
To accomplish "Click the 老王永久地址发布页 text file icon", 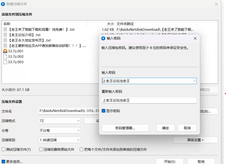I will pyautogui.click(x=5, y=40).
